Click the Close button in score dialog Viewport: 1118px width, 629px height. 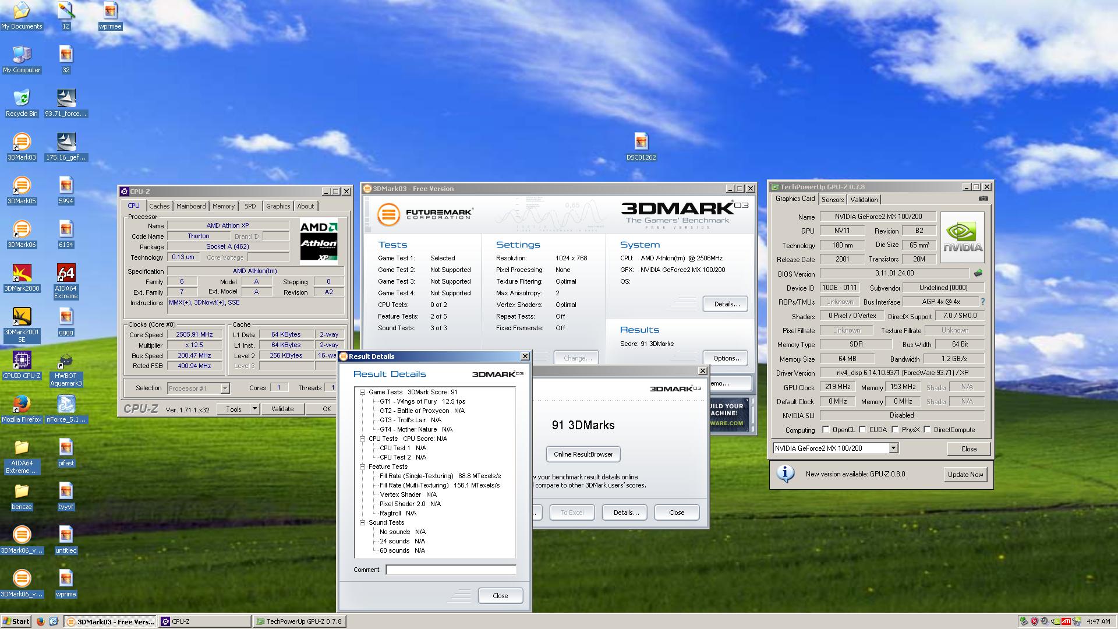click(x=677, y=513)
